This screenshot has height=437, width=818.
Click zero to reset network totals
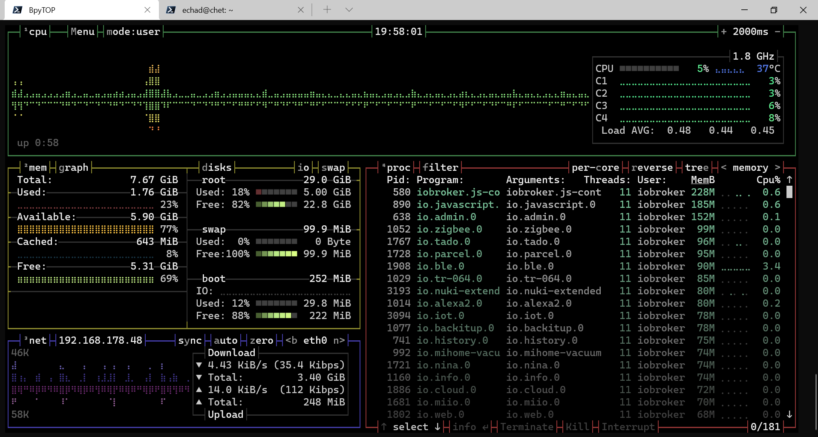262,340
